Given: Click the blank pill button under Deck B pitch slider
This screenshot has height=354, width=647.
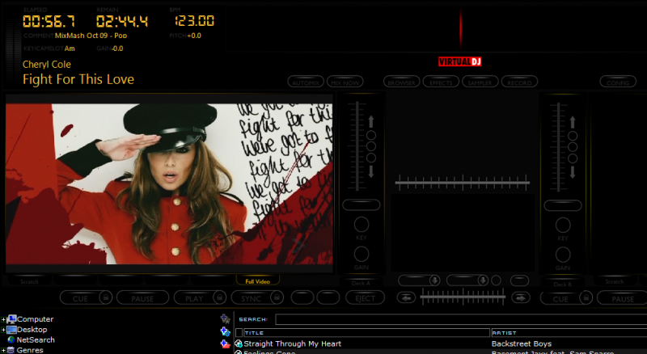Looking at the screenshot, I should pos(563,205).
